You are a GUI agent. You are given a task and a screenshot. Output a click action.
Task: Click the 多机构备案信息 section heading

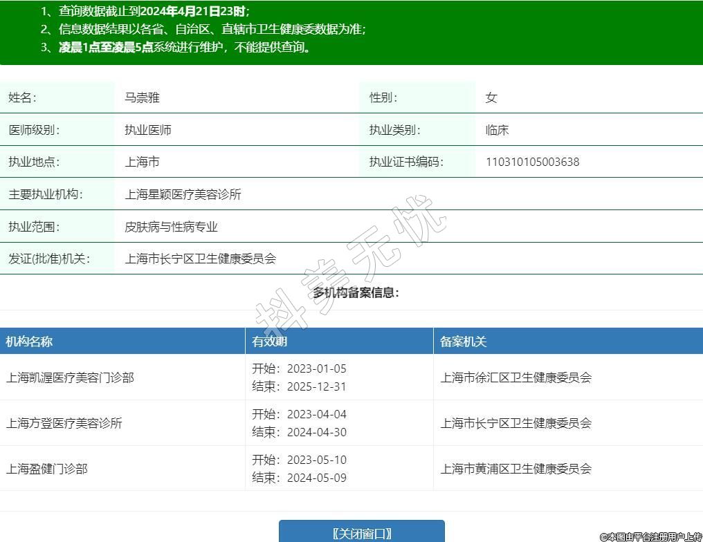click(x=356, y=292)
